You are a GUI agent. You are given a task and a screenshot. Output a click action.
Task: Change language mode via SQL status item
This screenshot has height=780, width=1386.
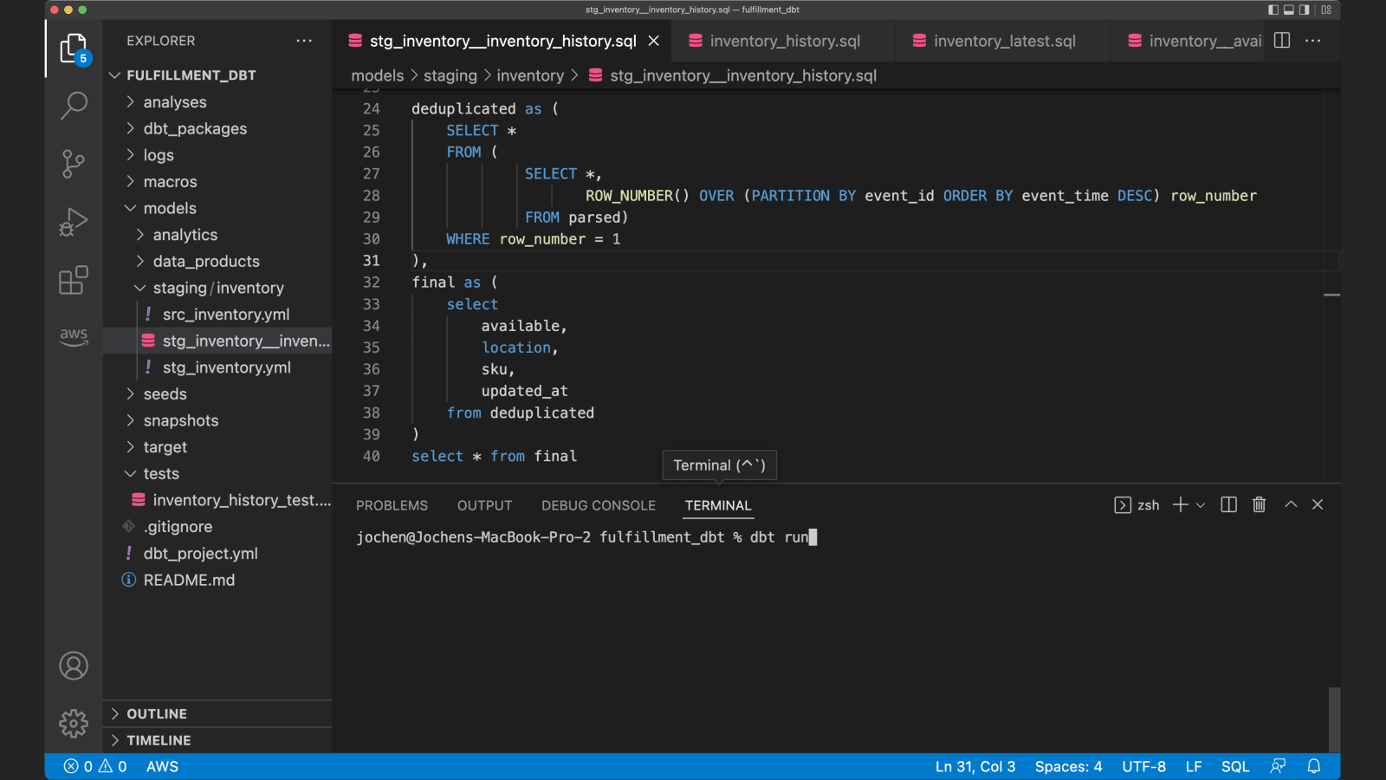click(x=1235, y=766)
